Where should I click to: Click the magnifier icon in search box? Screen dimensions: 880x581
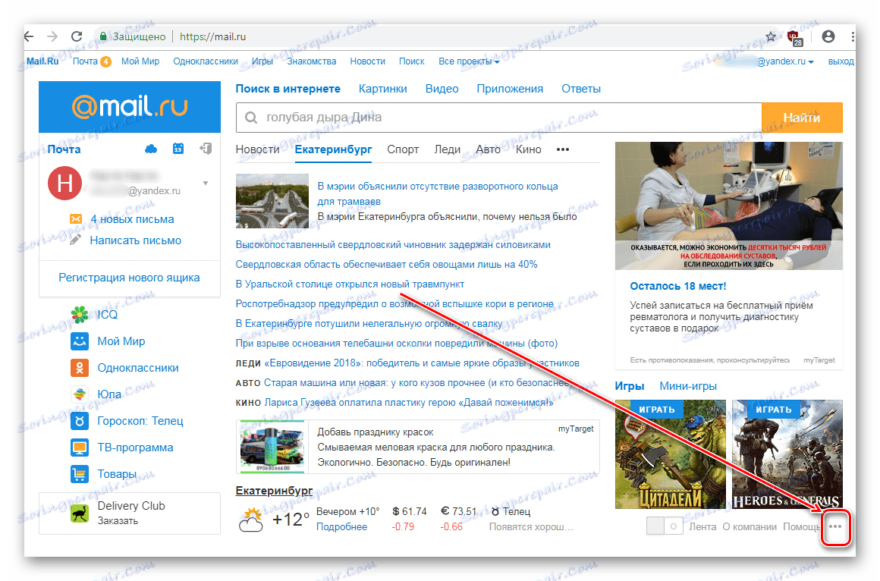251,118
